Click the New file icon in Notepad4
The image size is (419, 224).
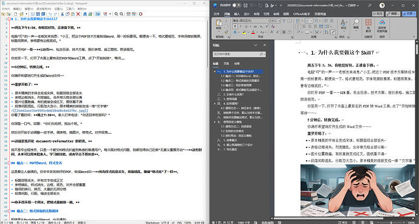pyautogui.click(x=16, y=14)
